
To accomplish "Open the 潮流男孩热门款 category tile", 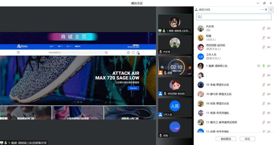I will point(26,113).
